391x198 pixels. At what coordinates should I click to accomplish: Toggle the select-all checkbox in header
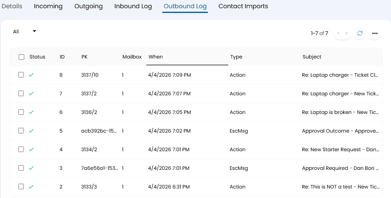pyautogui.click(x=21, y=57)
